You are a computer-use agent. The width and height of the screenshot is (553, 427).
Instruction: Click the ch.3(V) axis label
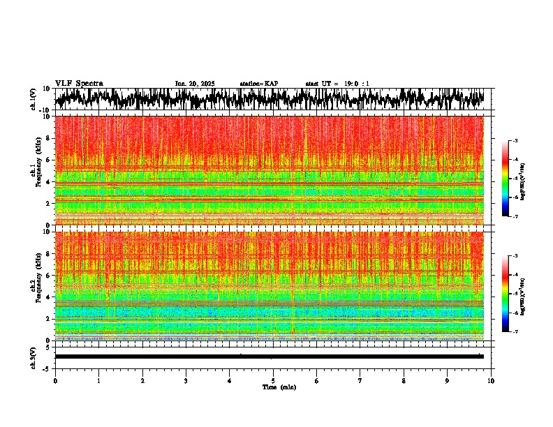[34, 358]
